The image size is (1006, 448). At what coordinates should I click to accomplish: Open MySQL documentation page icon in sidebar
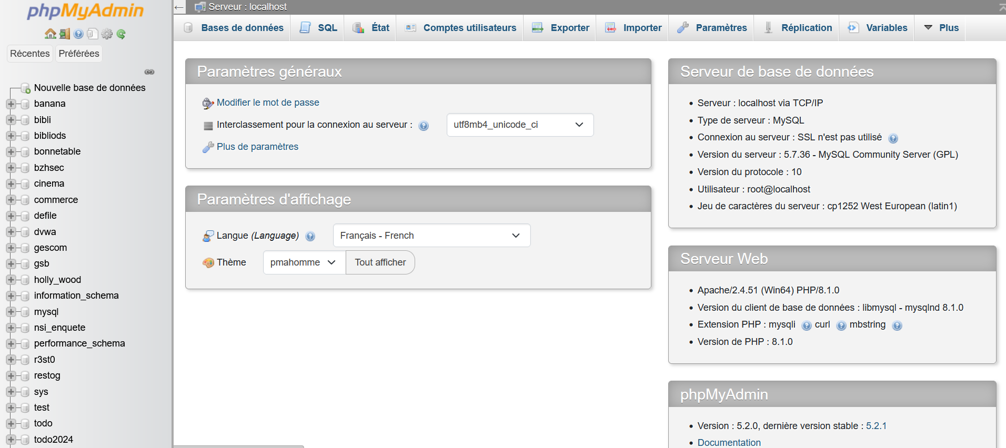[92, 34]
